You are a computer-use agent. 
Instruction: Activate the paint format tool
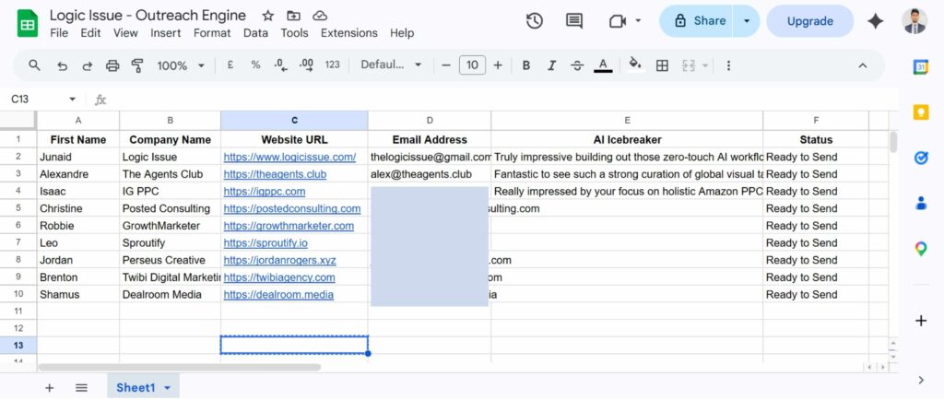pyautogui.click(x=138, y=65)
